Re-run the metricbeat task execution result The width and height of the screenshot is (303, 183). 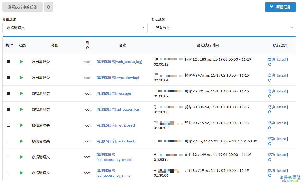coord(270,128)
